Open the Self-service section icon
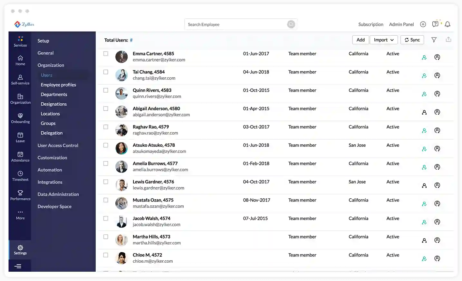The height and width of the screenshot is (281, 462). point(20,78)
